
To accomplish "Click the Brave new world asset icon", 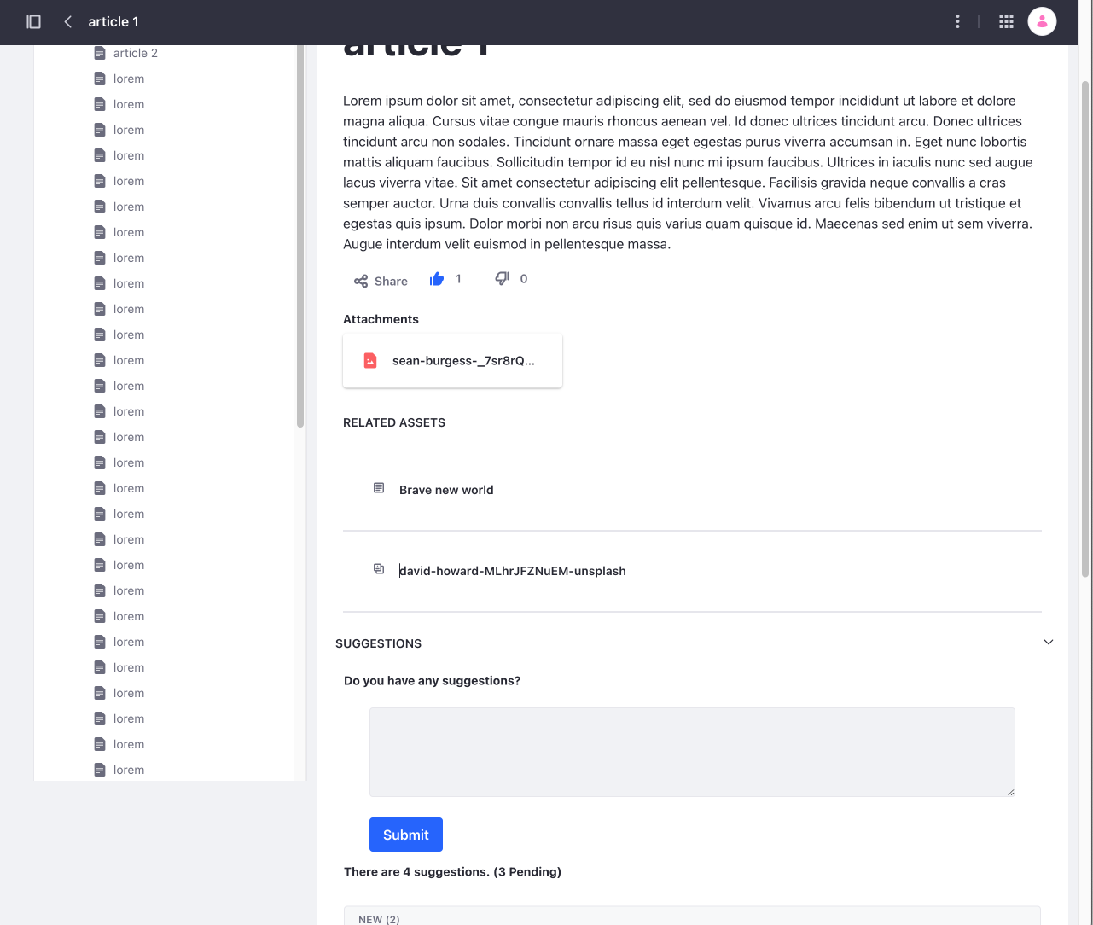I will click(x=379, y=488).
